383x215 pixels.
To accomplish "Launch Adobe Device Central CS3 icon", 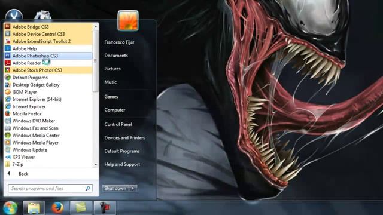I will [8, 34].
